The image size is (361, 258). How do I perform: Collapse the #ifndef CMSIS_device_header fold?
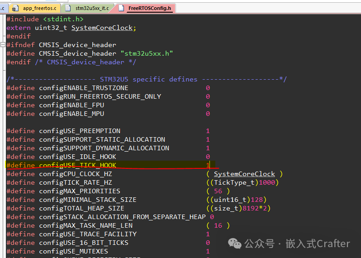click(x=3, y=45)
